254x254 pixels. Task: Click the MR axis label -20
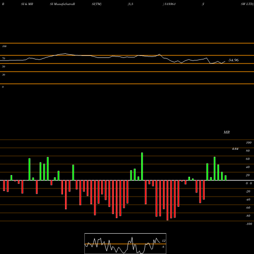tap(248, 192)
